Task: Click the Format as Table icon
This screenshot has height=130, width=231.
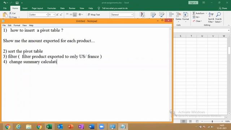Action: [x=153, y=15]
